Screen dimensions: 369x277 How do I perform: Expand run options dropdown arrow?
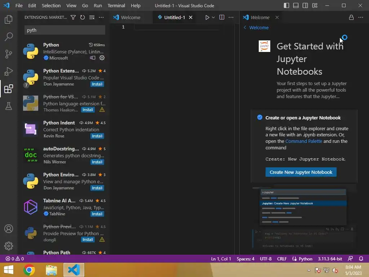coord(213,17)
